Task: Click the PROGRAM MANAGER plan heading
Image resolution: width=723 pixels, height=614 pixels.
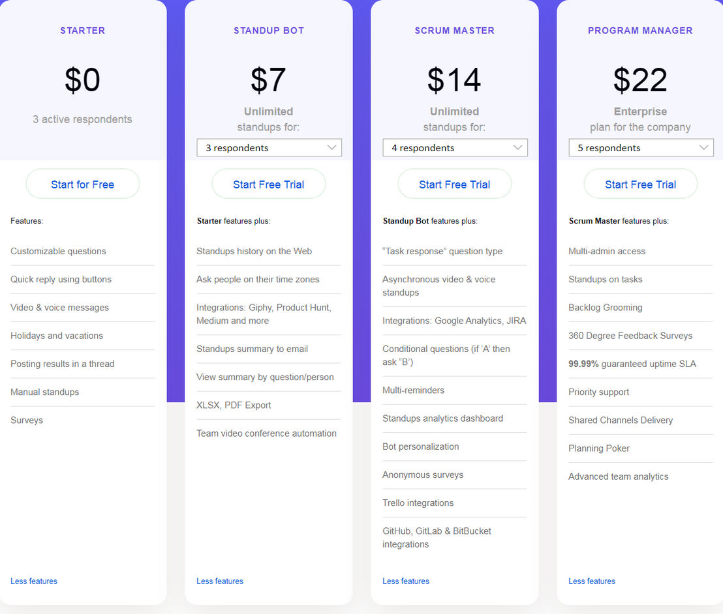Action: (x=641, y=31)
